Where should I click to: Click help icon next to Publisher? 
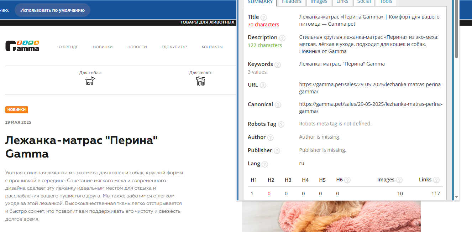click(277, 151)
